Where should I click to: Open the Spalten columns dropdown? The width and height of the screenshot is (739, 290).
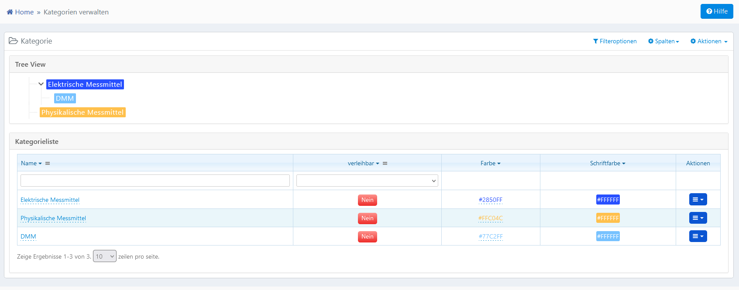click(663, 41)
